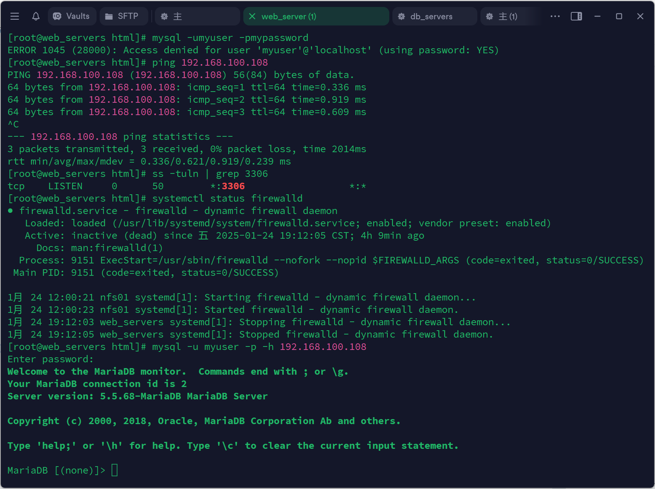
Task: Maximize the terminal window
Action: pyautogui.click(x=619, y=16)
